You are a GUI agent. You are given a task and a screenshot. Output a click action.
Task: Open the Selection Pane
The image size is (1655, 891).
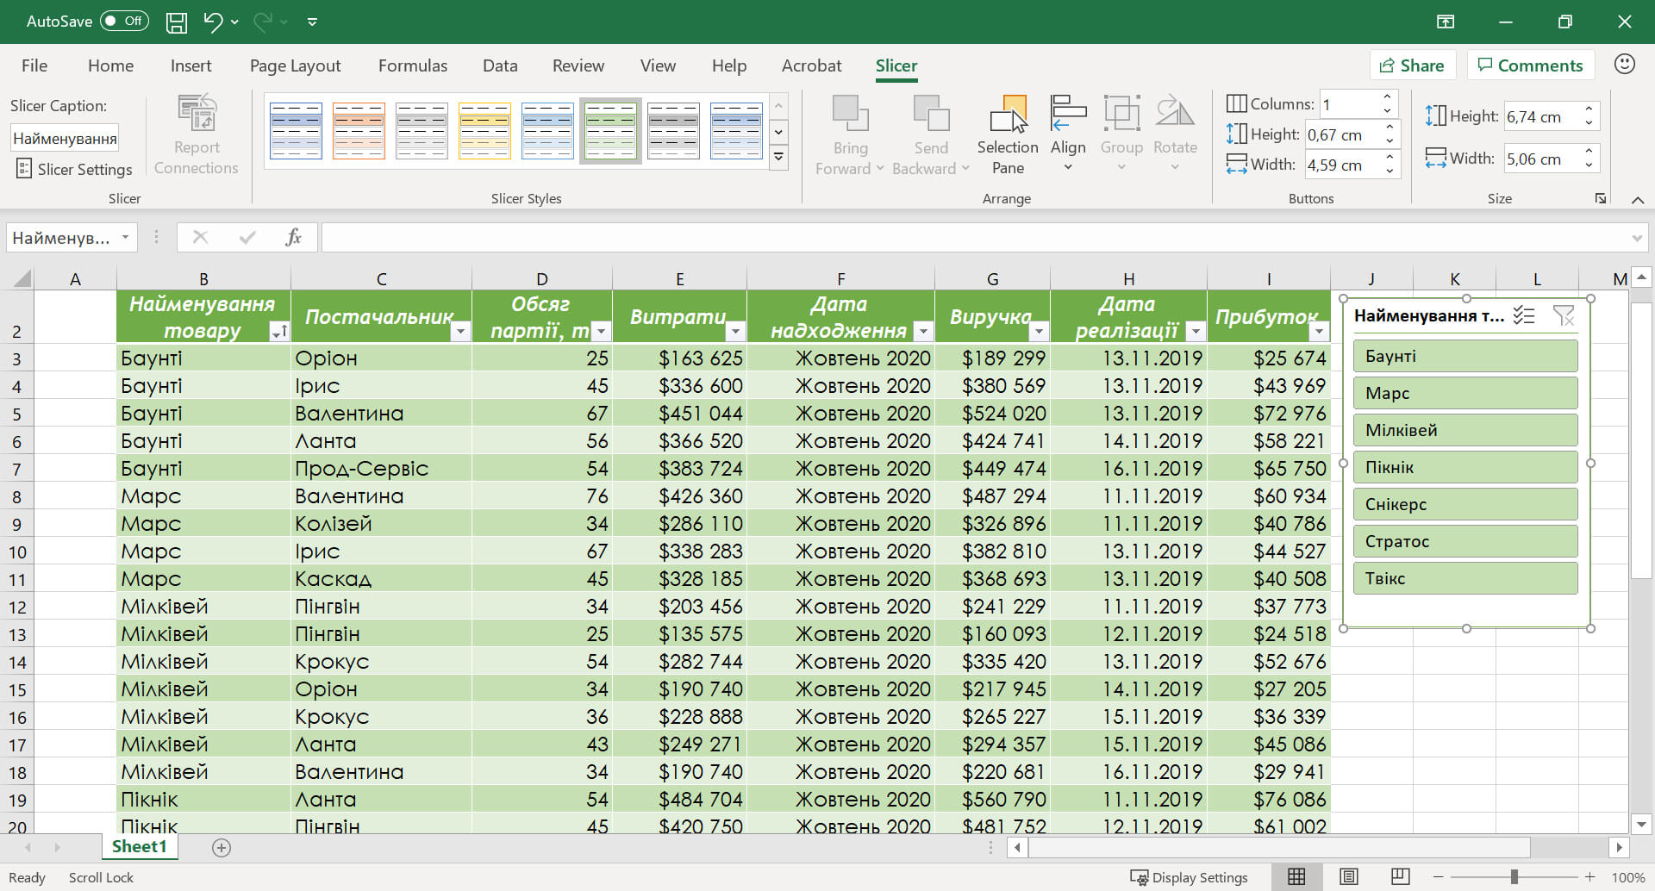[1007, 134]
